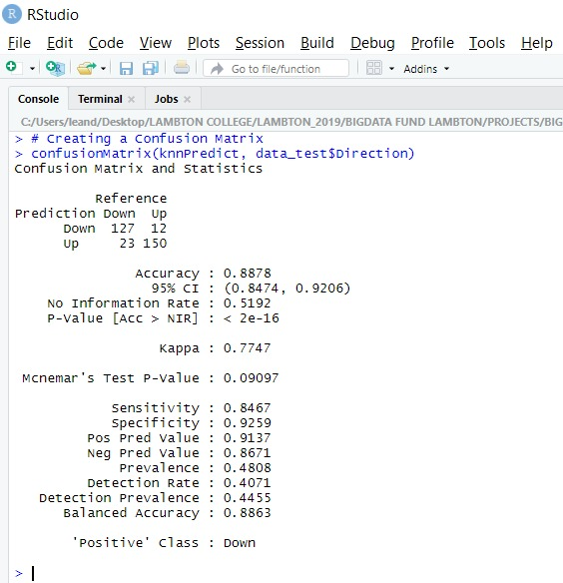Open the New File dropdown arrow
563x583 pixels.
[32, 69]
